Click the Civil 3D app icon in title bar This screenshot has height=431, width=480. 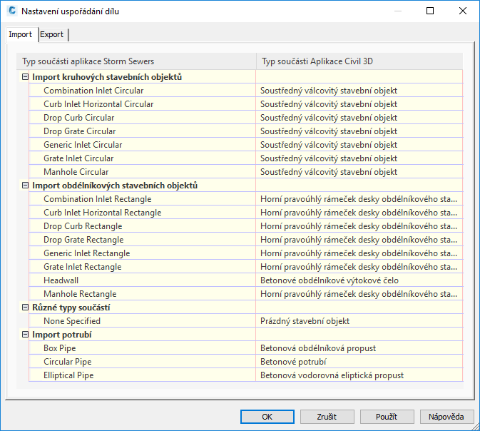point(11,11)
